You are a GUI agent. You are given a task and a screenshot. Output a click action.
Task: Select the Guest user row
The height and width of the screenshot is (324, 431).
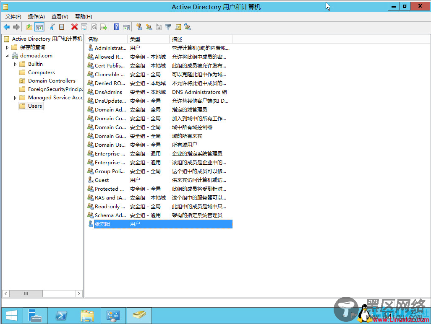159,180
